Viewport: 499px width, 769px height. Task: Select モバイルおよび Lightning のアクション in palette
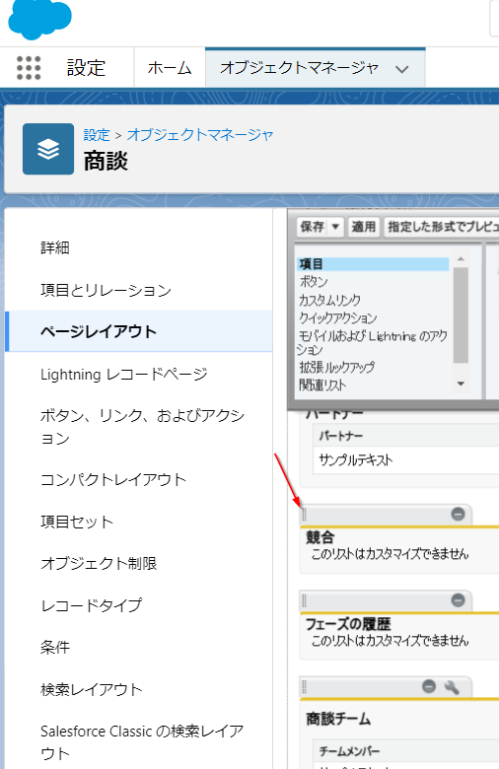(373, 342)
